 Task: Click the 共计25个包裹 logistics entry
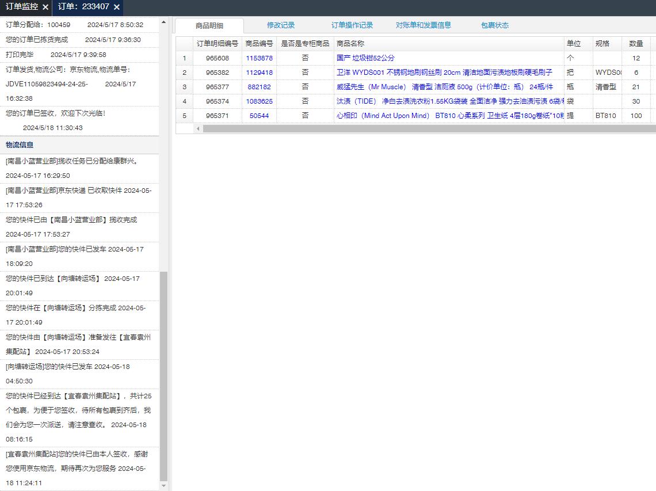[x=79, y=417]
